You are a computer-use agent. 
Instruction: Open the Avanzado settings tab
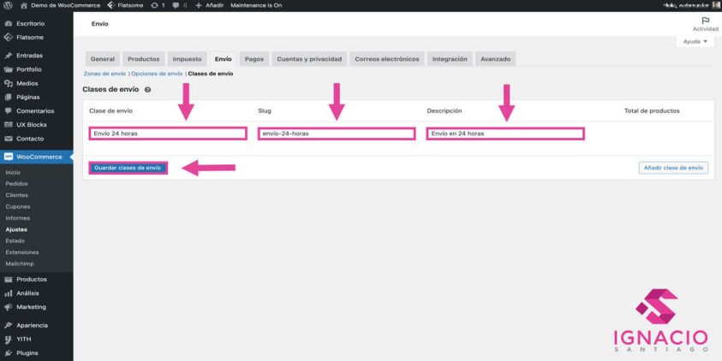tap(495, 59)
